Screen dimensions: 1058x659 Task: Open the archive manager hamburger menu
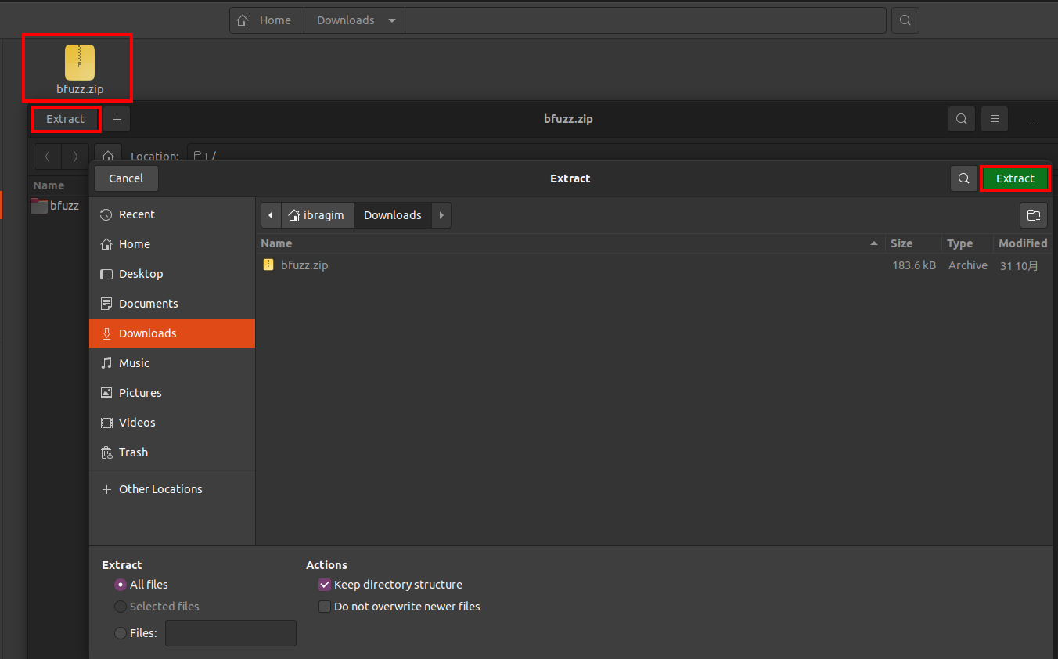tap(995, 119)
